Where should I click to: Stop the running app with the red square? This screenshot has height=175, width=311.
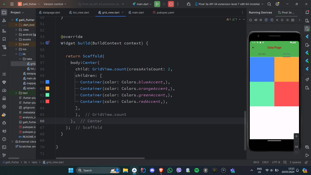[x=171, y=4]
